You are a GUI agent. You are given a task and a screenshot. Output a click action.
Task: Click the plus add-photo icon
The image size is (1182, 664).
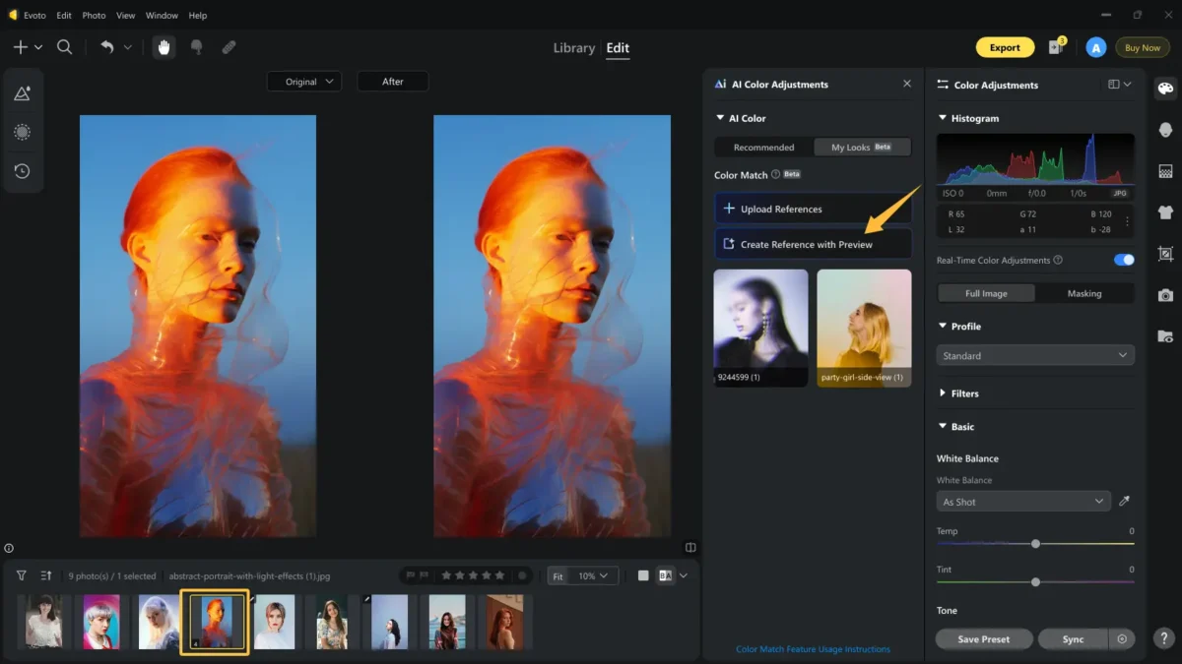pos(20,47)
